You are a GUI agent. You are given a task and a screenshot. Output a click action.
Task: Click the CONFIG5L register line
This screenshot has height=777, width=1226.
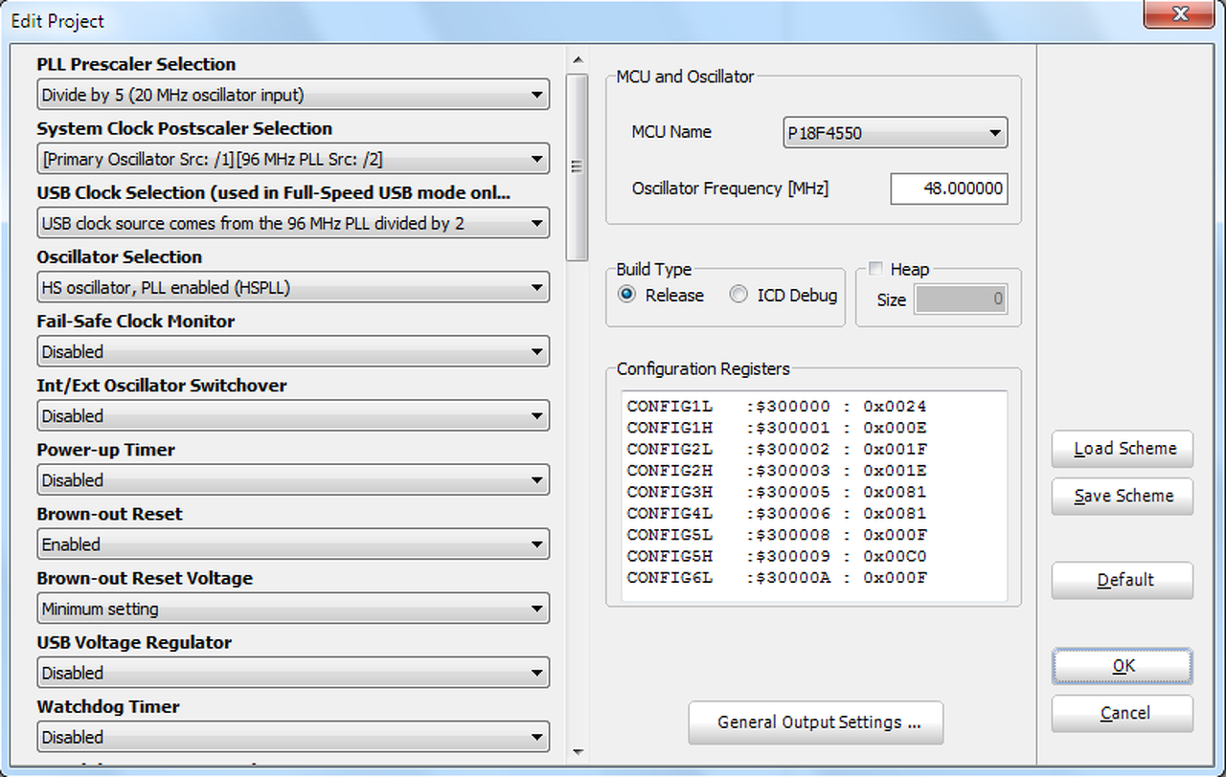point(777,535)
